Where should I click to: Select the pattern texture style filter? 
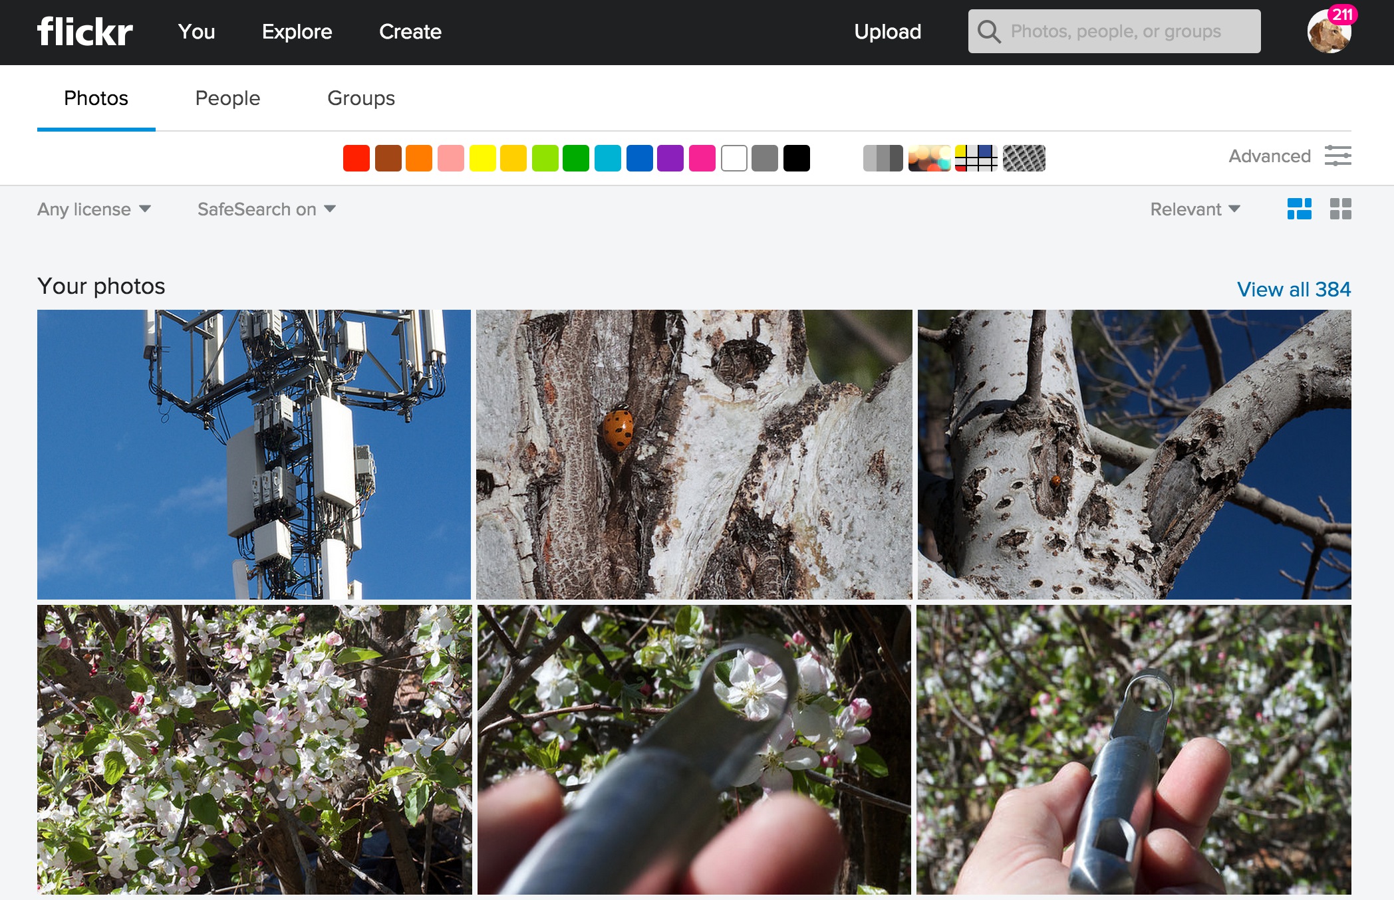[x=1024, y=158]
